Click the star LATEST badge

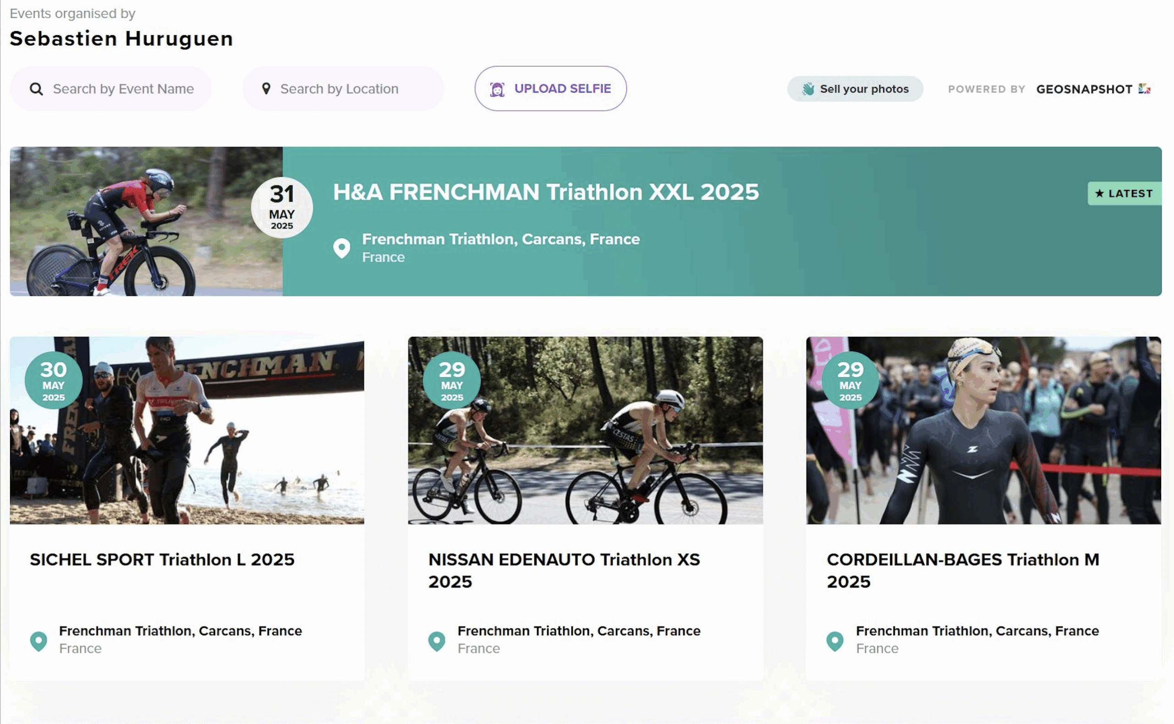pos(1124,193)
